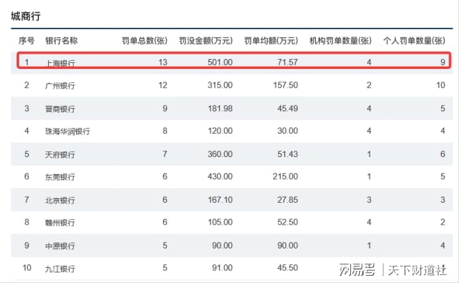Click the 银行名称 column header
This screenshot has height=283, width=459.
62,41
